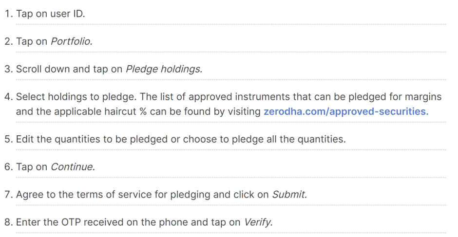
Task: Click the italic word Continue
Action: coord(73,167)
